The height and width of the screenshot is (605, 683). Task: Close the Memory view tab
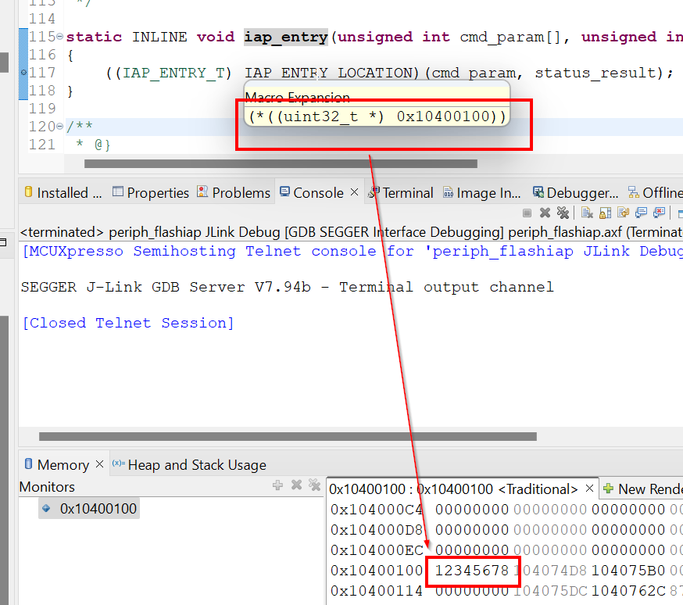[99, 464]
